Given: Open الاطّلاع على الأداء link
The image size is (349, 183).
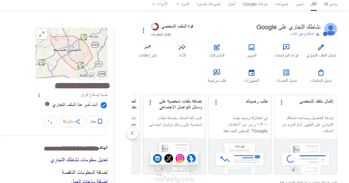Looking at the screenshot, I should pyautogui.click(x=303, y=34).
